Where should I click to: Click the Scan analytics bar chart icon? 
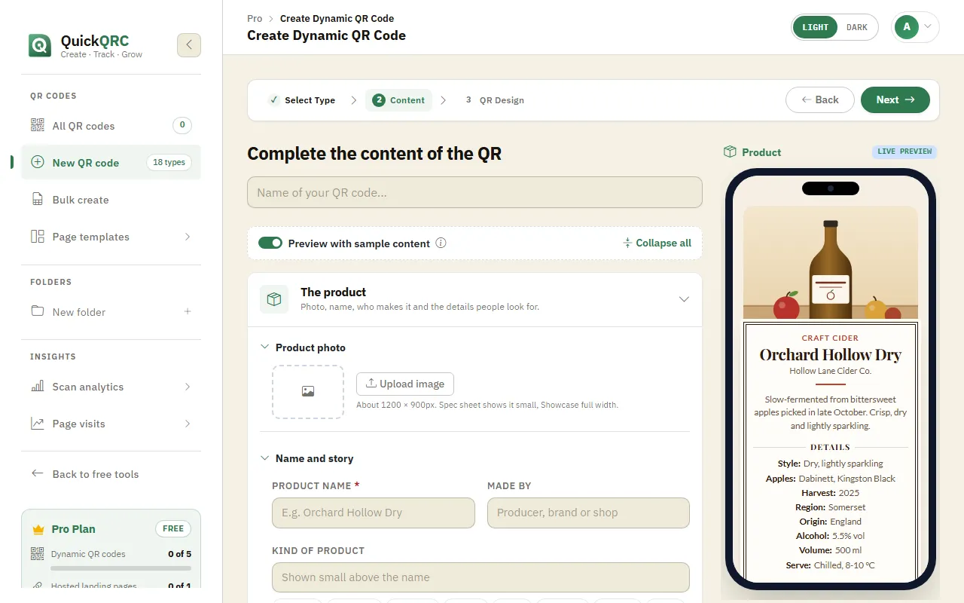click(38, 387)
